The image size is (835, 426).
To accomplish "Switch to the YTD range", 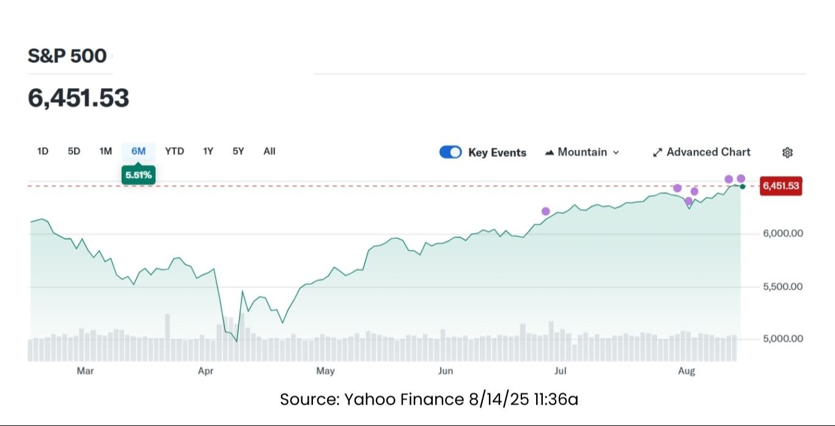I will click(x=174, y=151).
